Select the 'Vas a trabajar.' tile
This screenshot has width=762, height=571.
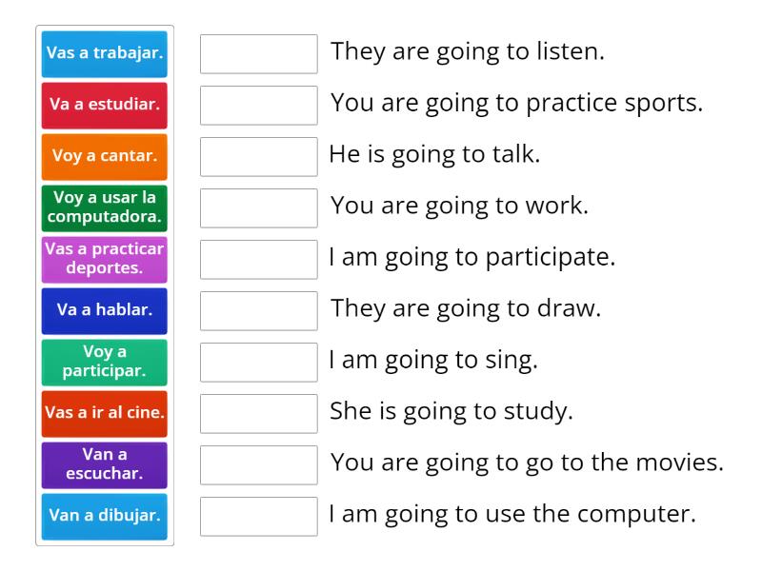[x=105, y=54]
